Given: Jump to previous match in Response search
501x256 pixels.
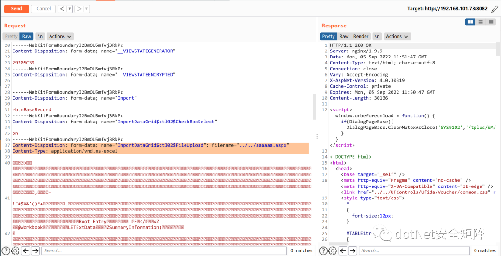Looking at the screenshot, I should tap(343, 250).
